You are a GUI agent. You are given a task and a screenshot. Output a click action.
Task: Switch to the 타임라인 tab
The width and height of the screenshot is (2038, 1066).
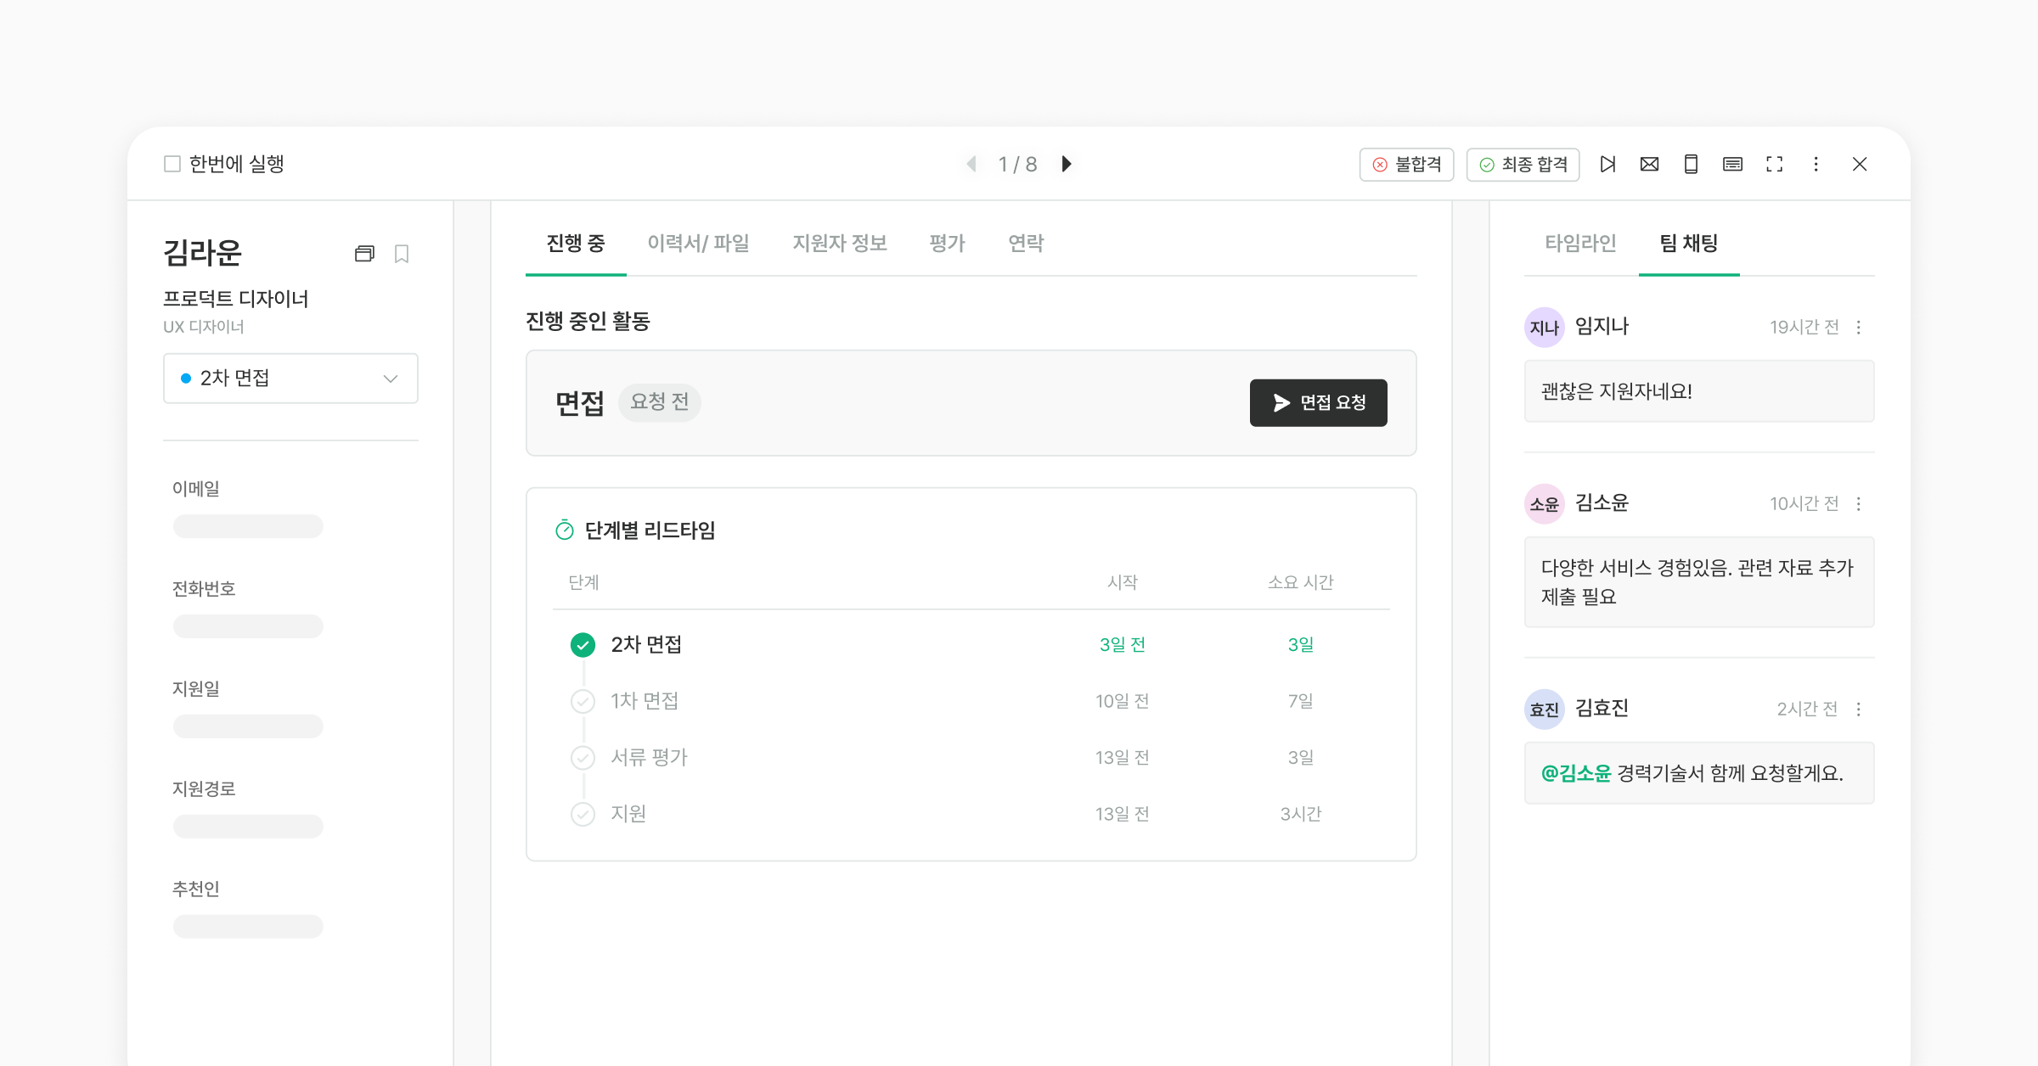pos(1579,244)
